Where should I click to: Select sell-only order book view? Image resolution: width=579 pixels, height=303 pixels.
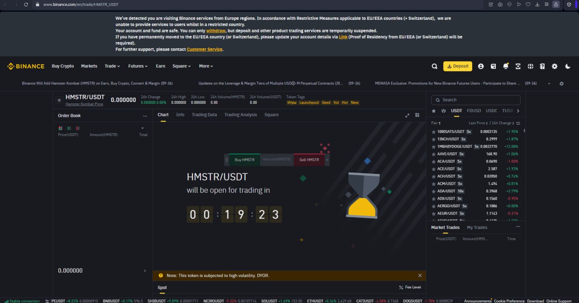tap(78, 128)
